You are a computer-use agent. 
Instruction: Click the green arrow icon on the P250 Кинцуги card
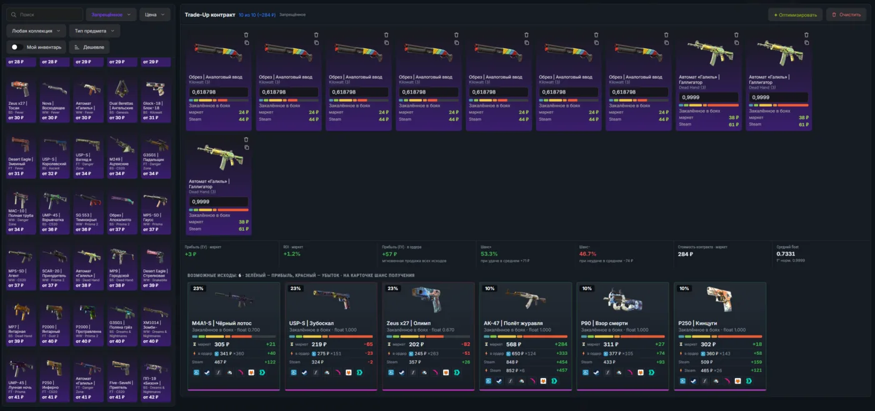click(x=748, y=380)
